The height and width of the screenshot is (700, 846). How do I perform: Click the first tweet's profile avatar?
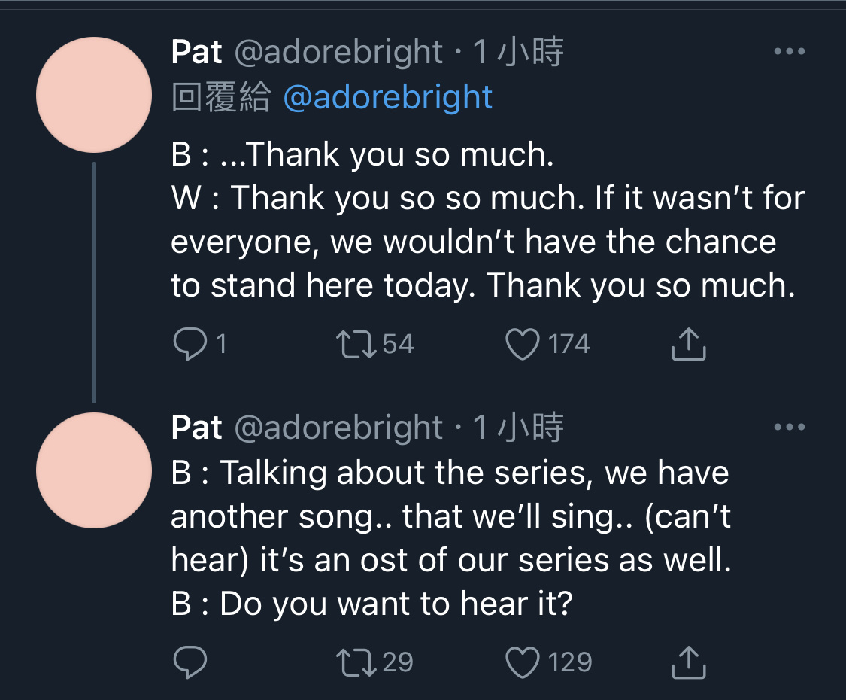point(94,95)
